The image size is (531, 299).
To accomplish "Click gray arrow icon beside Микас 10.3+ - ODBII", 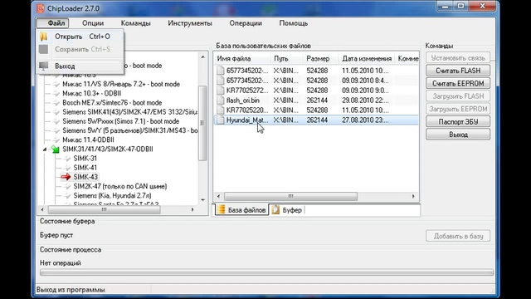I will 56,93.
